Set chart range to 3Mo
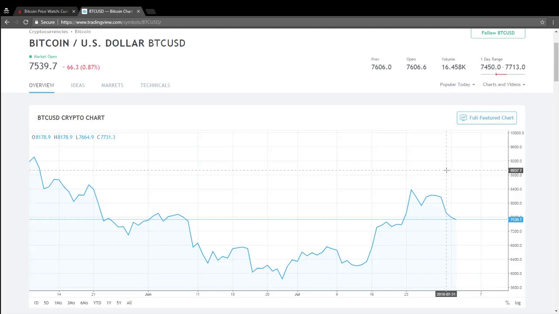 [x=71, y=303]
